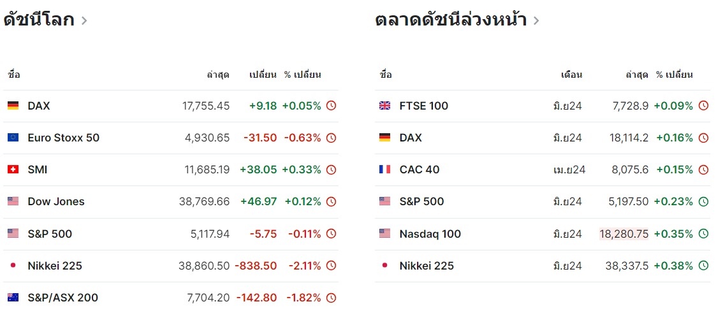Expand the ดัชนีโลก section chevron
Viewport: 716px width, 311px height.
click(x=84, y=20)
